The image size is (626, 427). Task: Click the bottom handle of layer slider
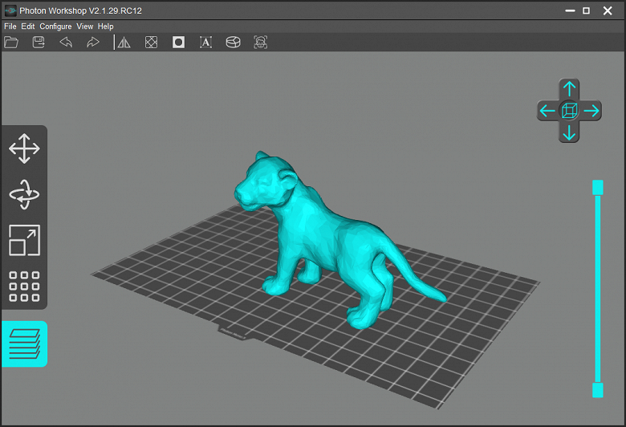[x=598, y=390]
